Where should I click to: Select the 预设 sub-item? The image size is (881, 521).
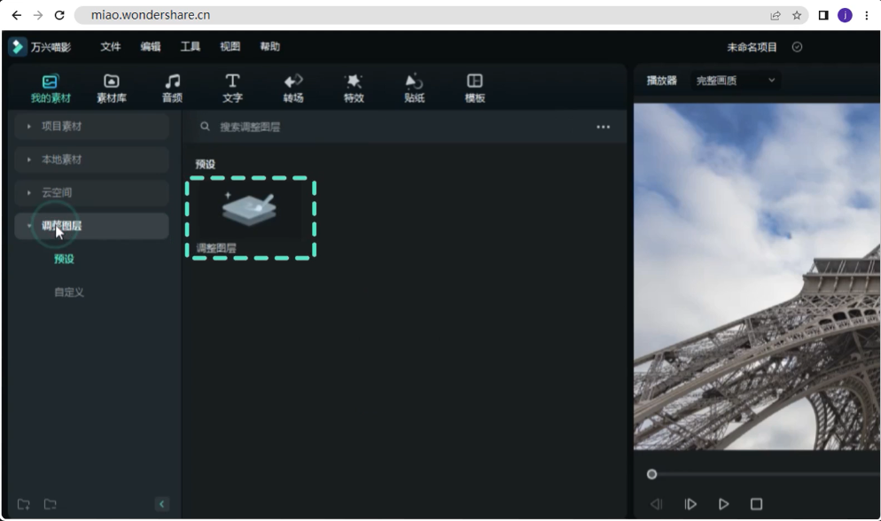click(x=64, y=259)
